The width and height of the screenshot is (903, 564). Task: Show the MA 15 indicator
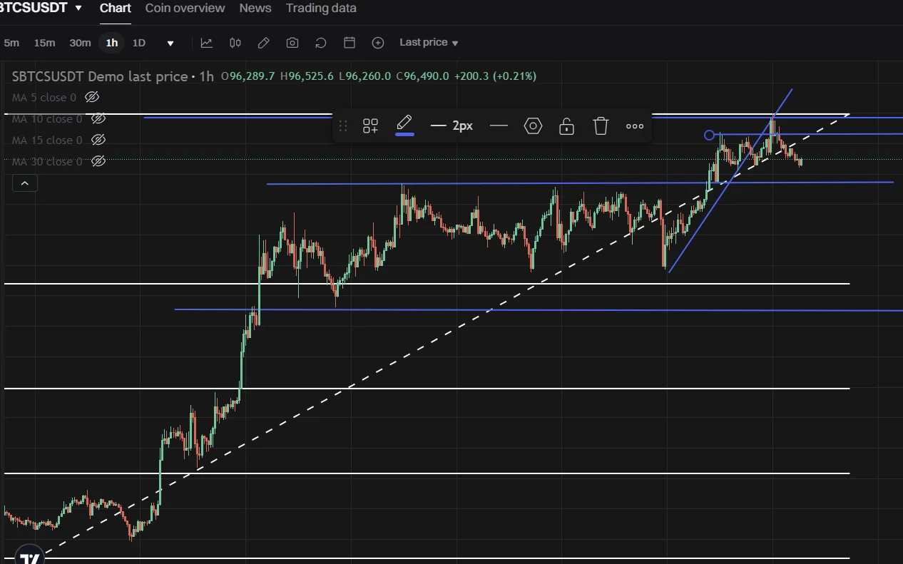99,140
